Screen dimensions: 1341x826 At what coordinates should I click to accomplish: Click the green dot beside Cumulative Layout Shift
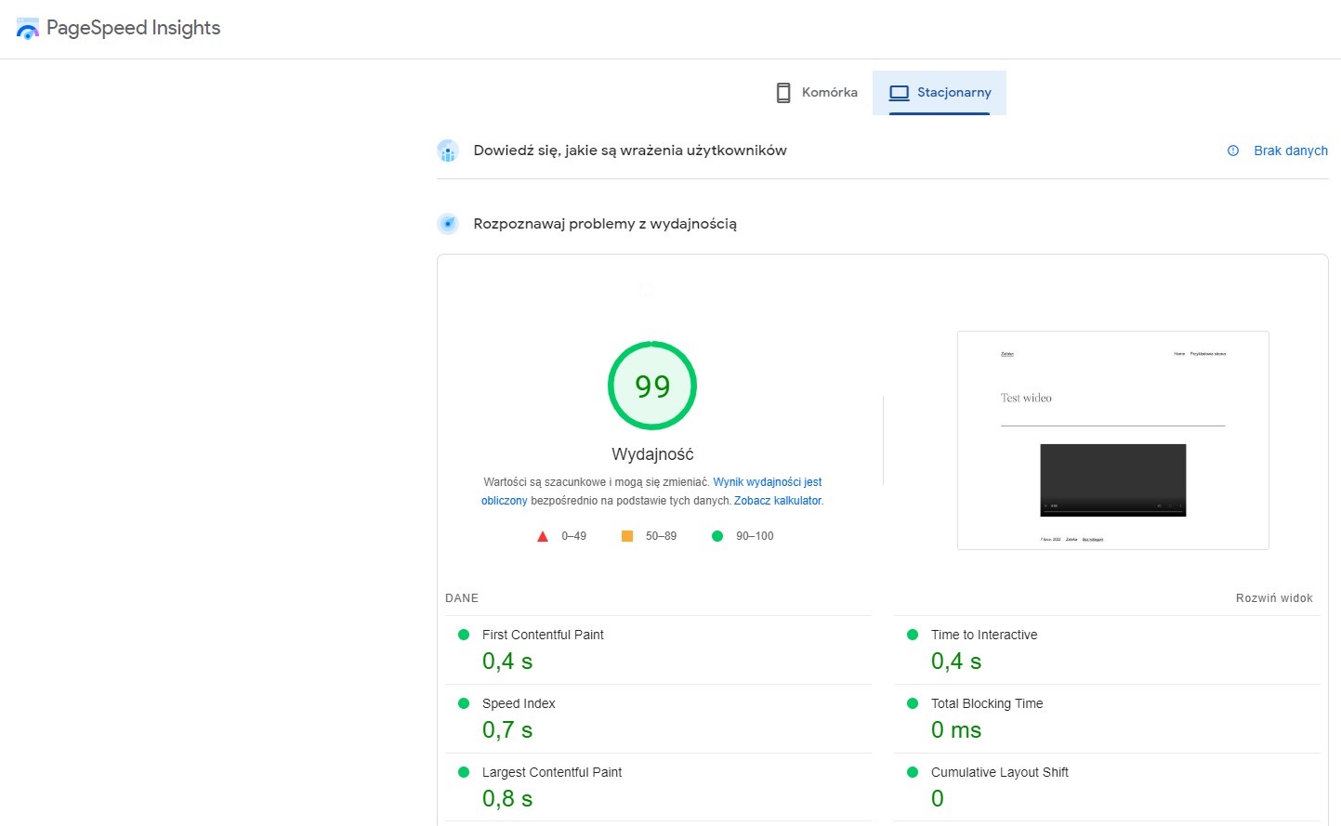click(x=913, y=772)
